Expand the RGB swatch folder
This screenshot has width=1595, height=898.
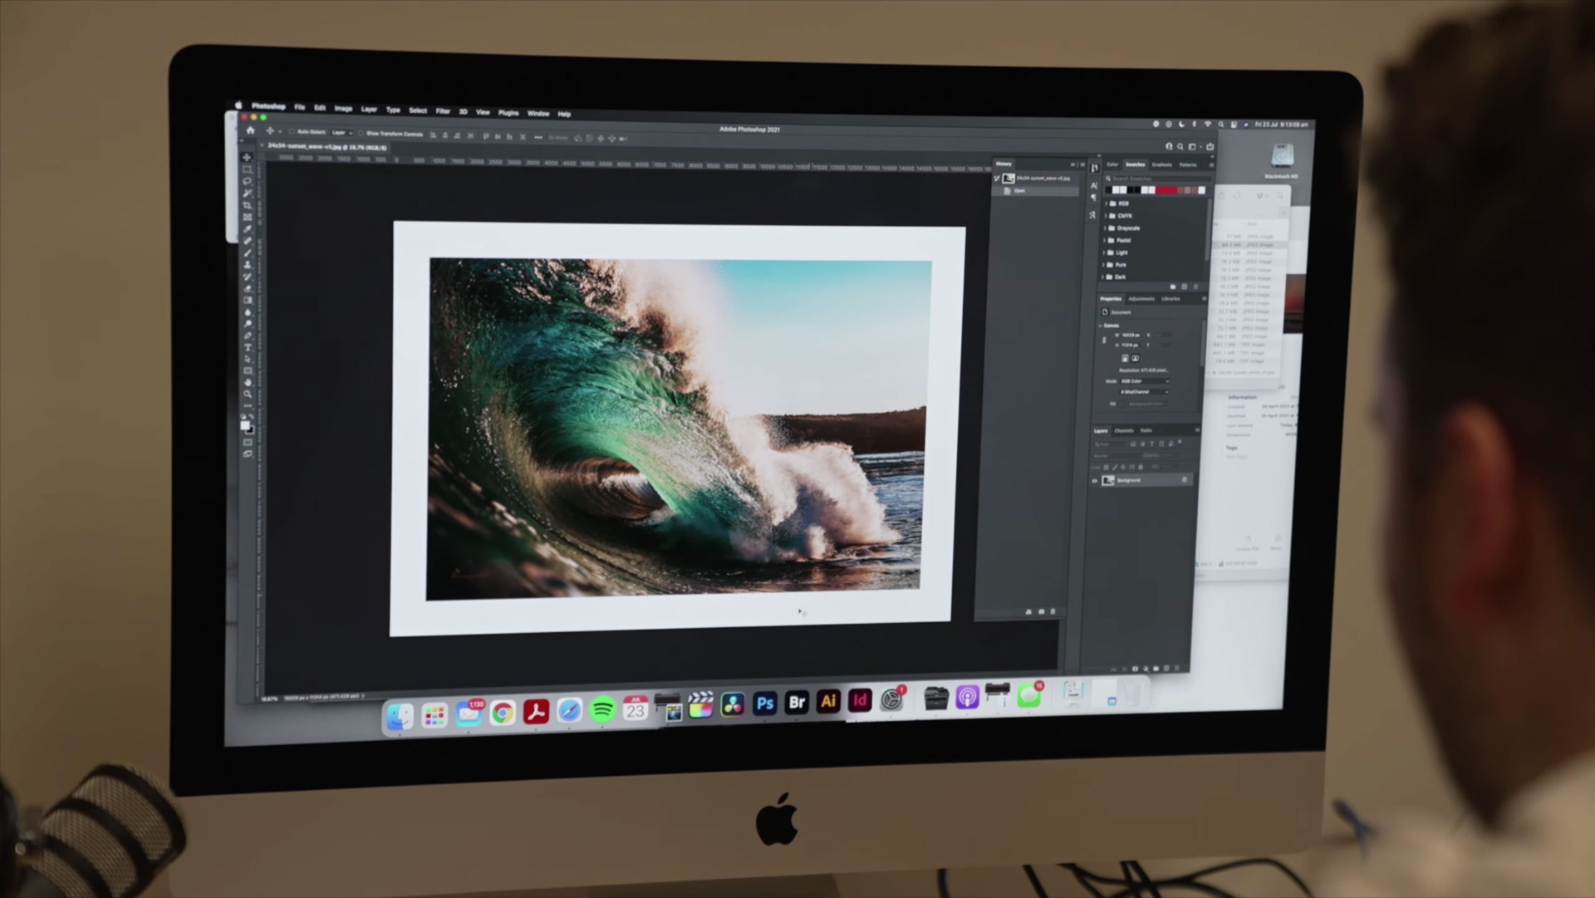pyautogui.click(x=1105, y=204)
